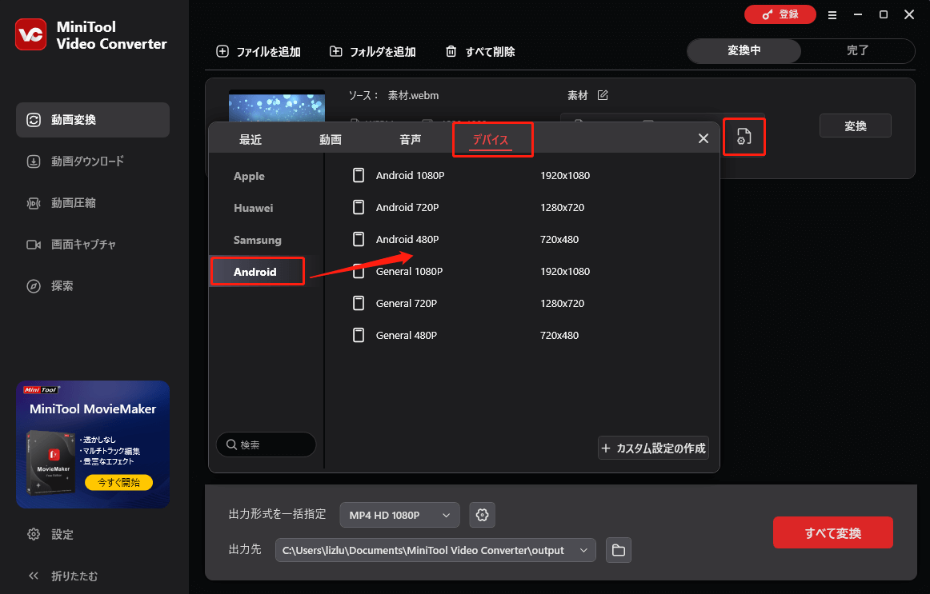Switch to the 変換中 tab
The image size is (930, 594).
point(744,51)
